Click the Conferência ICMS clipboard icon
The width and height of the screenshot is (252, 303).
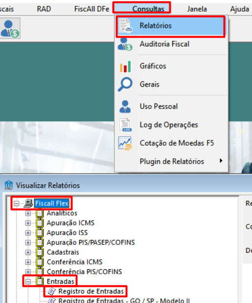(40, 262)
